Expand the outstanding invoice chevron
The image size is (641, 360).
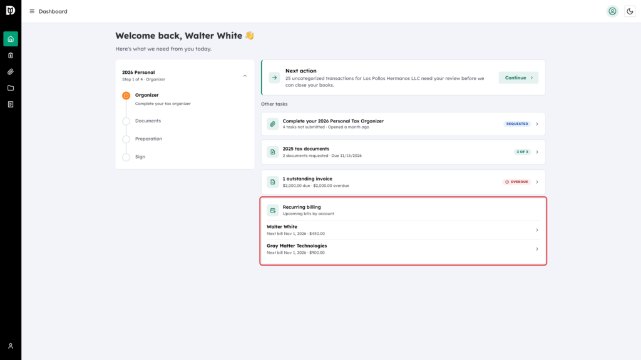click(x=537, y=182)
